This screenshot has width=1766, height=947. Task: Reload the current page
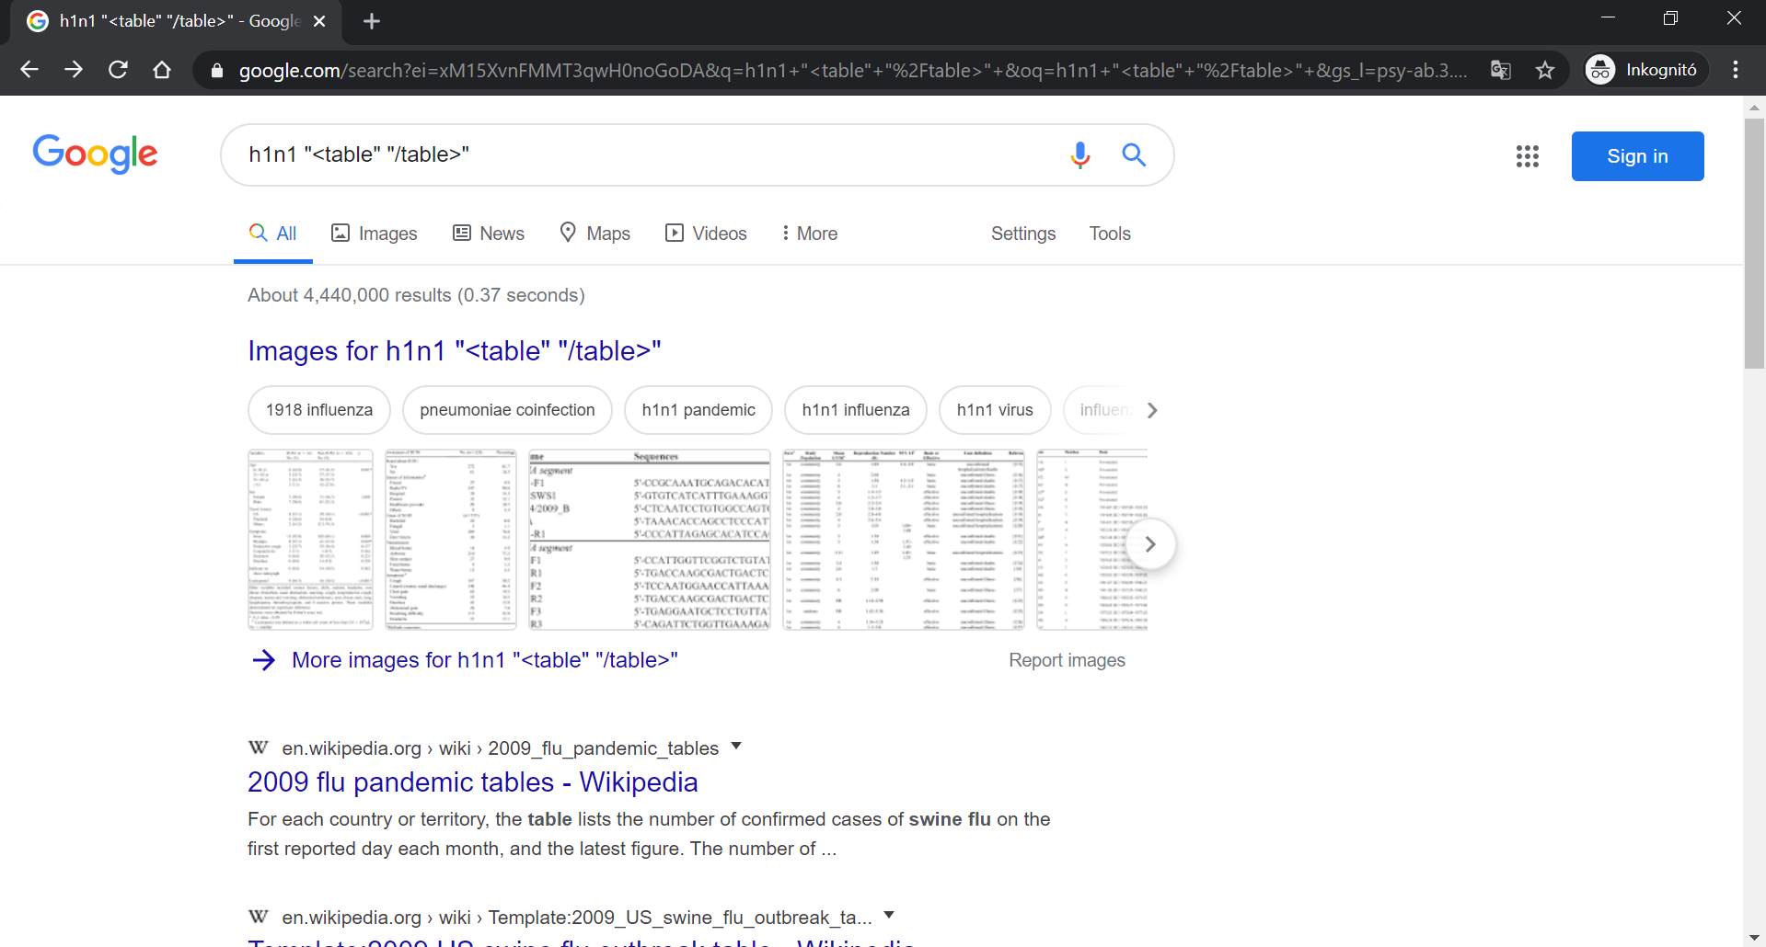pos(118,70)
